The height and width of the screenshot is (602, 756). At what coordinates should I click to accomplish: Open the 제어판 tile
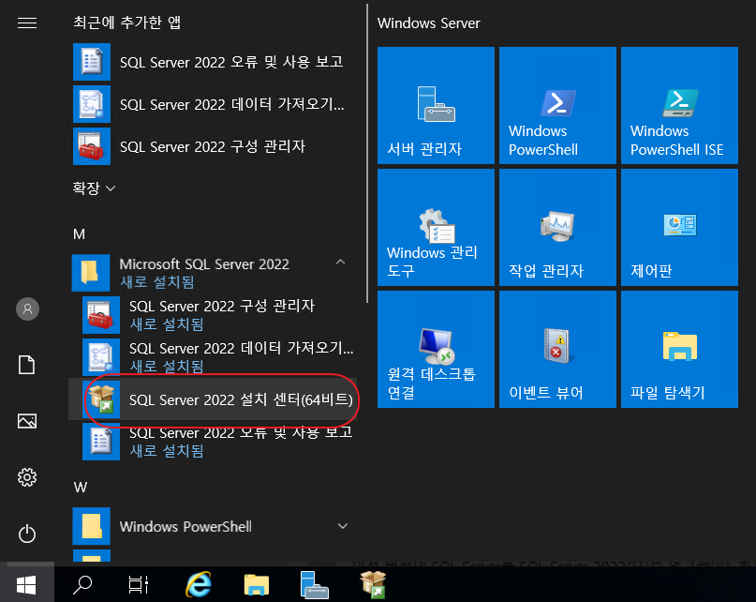point(679,227)
